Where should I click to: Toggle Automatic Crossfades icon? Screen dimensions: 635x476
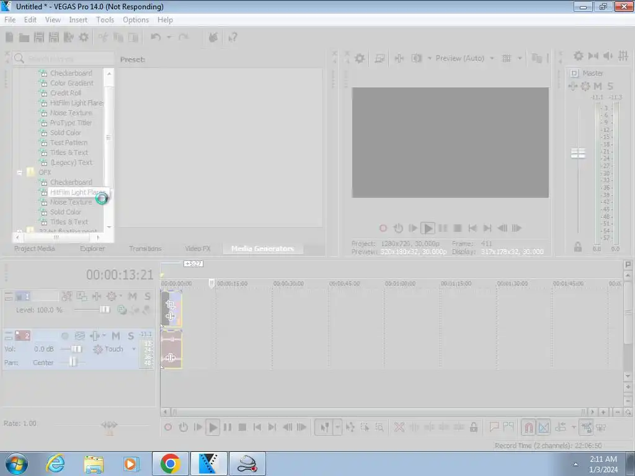click(x=544, y=427)
